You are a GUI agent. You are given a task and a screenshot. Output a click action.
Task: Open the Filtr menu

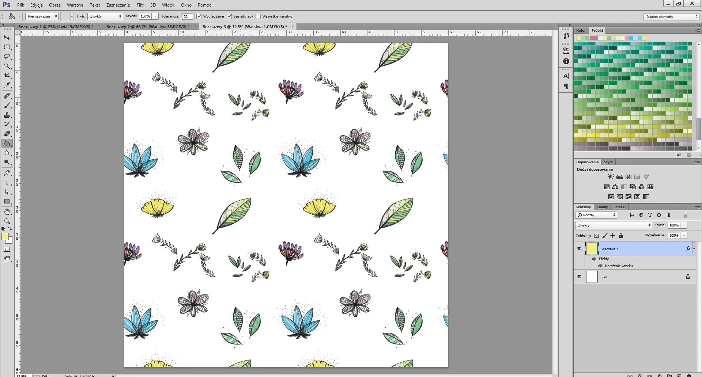pos(140,5)
